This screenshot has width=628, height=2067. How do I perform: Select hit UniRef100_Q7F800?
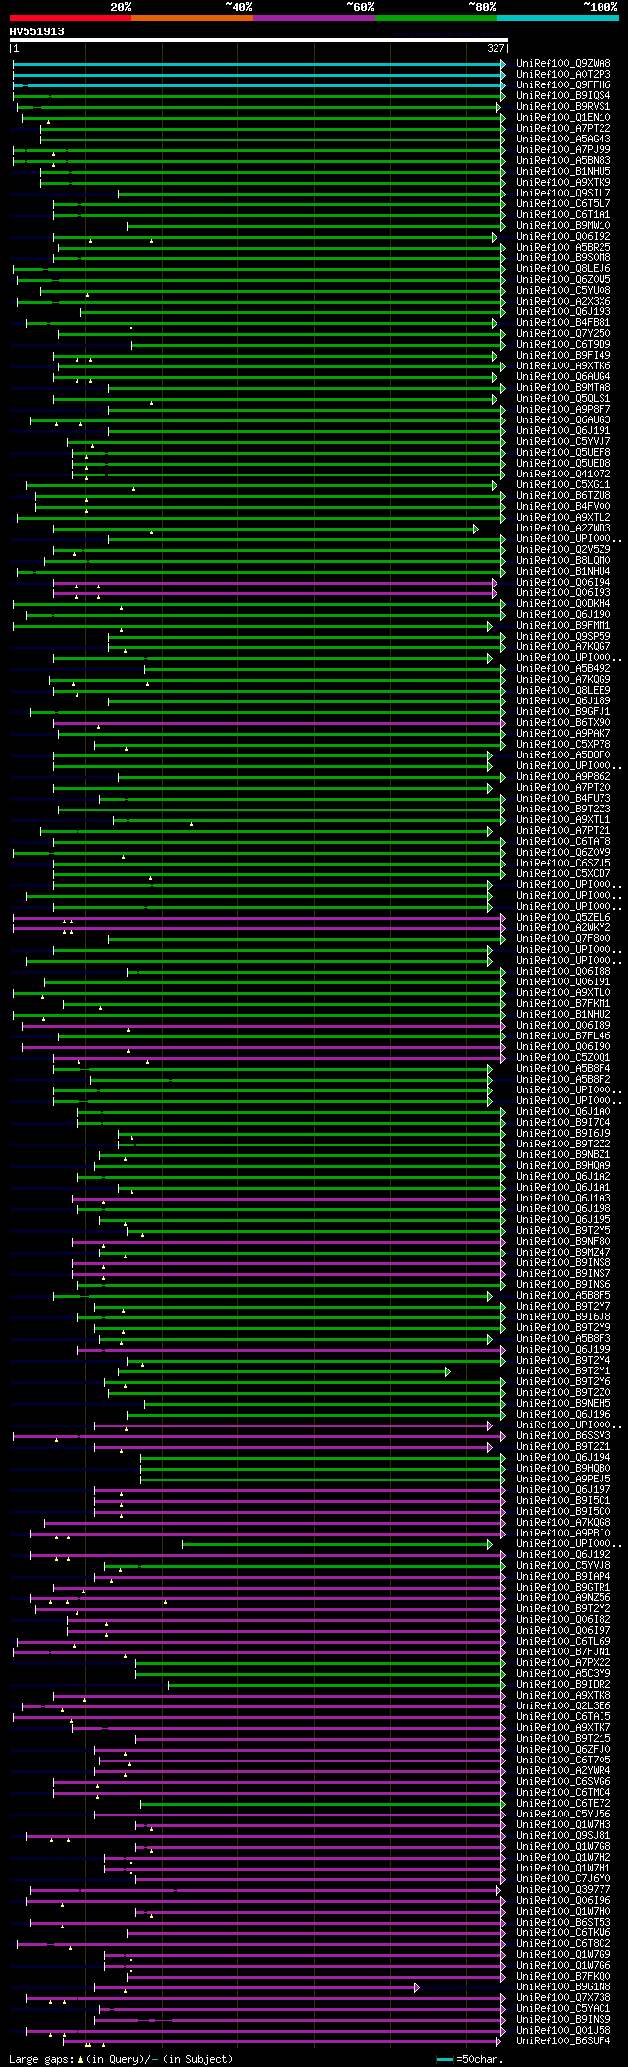point(563,939)
